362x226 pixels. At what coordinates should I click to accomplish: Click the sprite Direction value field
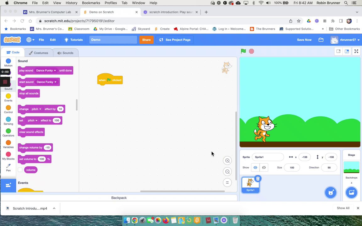tap(329, 167)
